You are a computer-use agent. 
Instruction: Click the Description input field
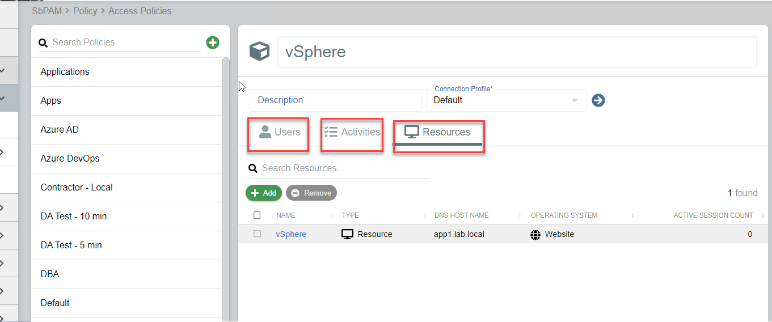[x=335, y=100]
